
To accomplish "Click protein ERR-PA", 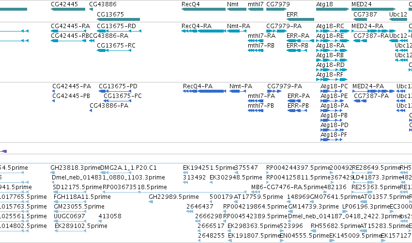I will pos(294,101).
